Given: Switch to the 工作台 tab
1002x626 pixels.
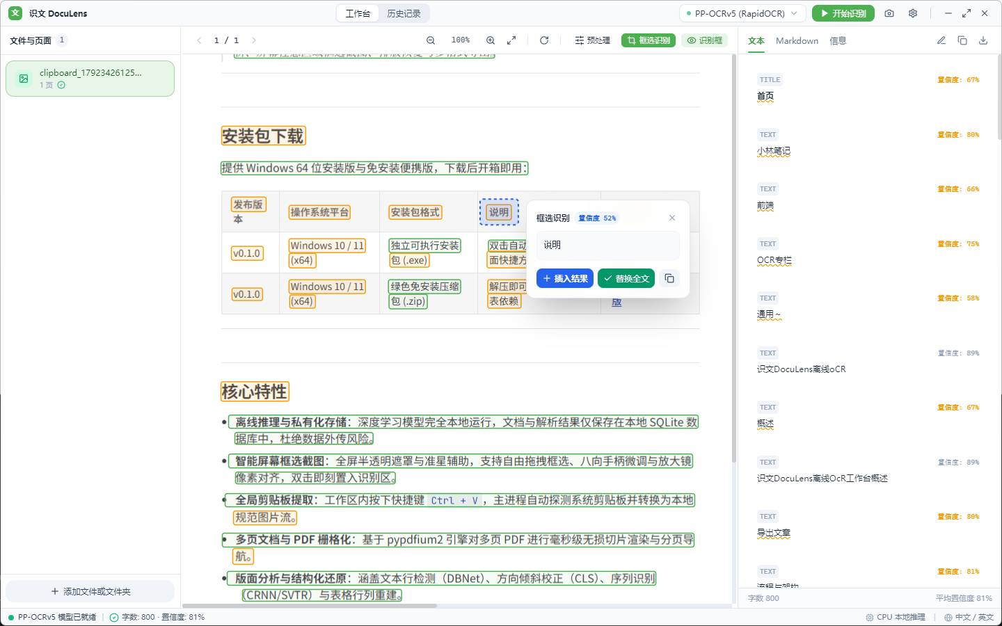Looking at the screenshot, I should coord(358,13).
